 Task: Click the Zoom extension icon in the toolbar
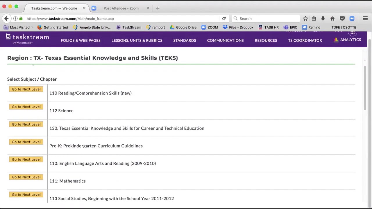(352, 19)
